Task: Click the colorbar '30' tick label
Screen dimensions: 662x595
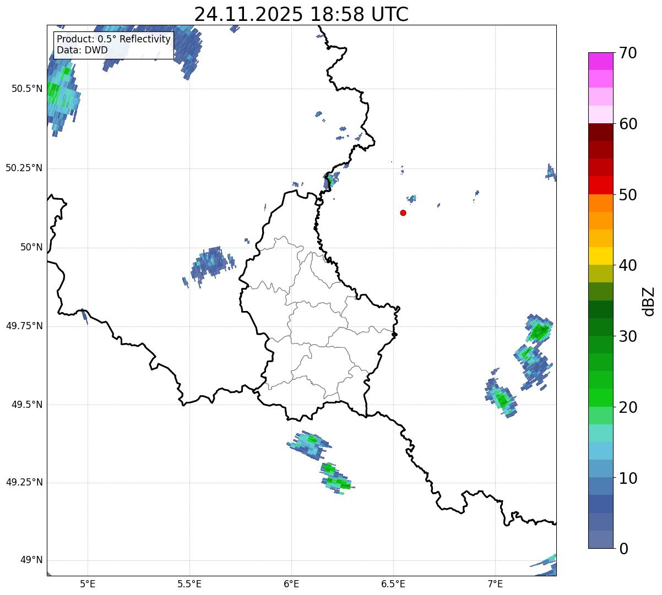Action: [x=628, y=336]
